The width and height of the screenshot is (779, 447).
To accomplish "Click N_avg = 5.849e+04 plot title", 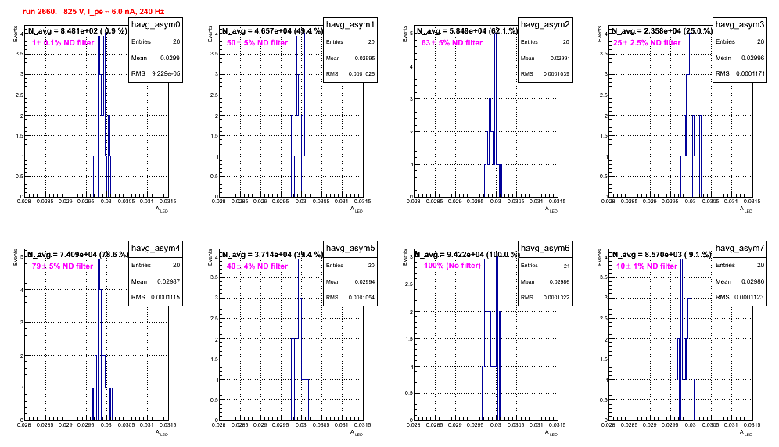I will click(467, 30).
